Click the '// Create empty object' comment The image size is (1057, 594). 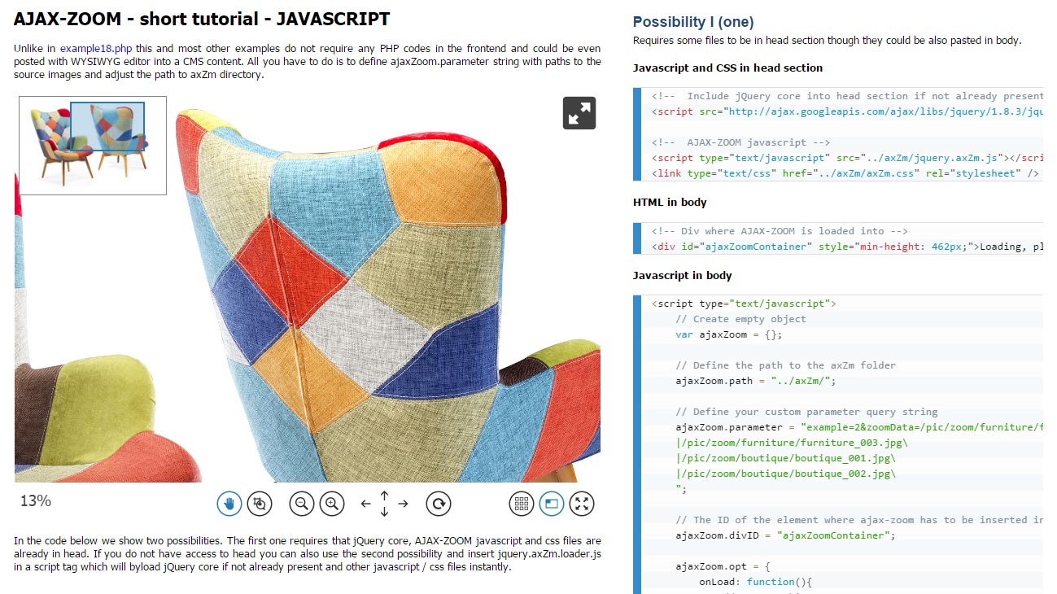tap(740, 319)
